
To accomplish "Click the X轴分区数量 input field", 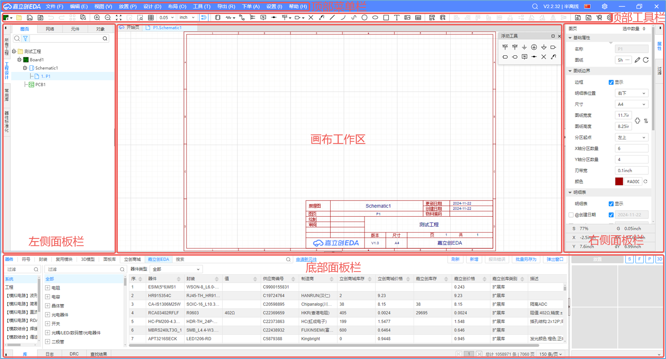I will pos(631,149).
